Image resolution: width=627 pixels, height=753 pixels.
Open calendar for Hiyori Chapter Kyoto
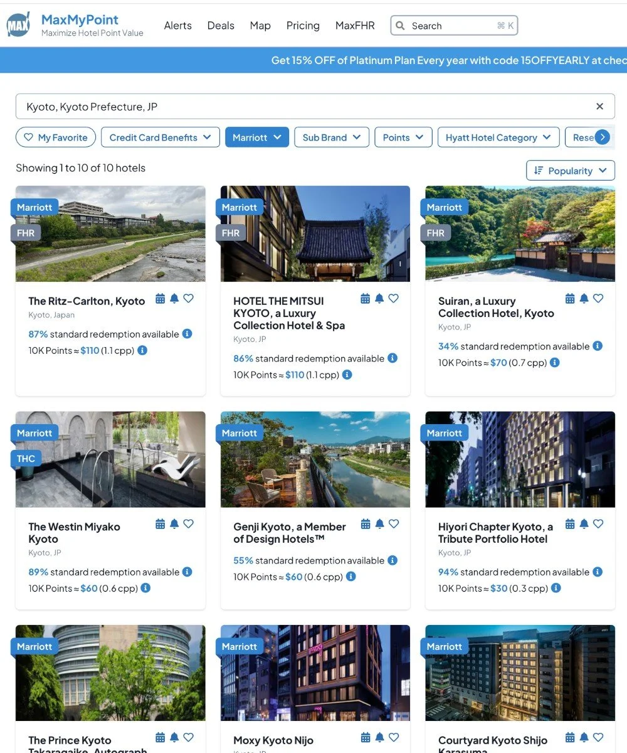570,524
